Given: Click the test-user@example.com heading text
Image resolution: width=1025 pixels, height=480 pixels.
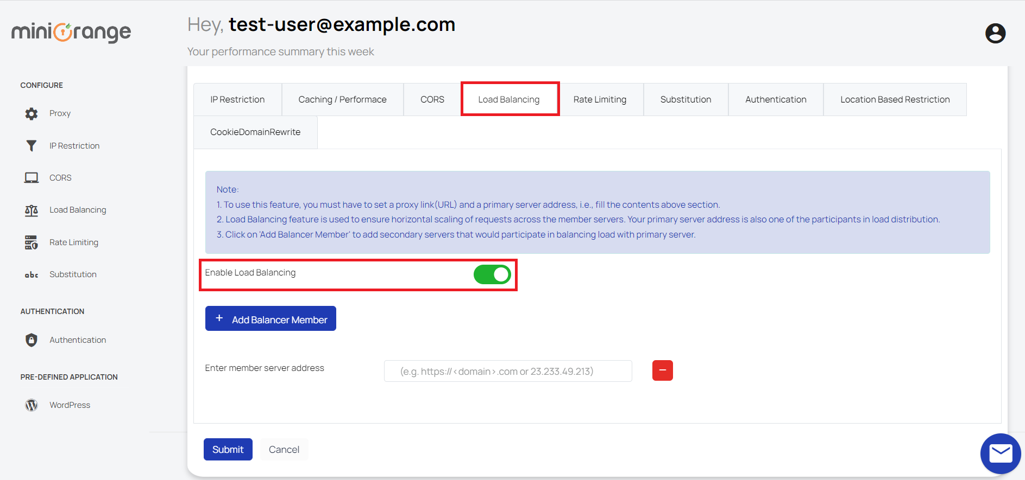Looking at the screenshot, I should (342, 24).
